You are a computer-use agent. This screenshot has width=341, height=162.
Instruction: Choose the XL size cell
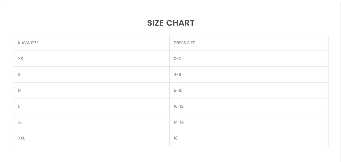tap(20, 122)
